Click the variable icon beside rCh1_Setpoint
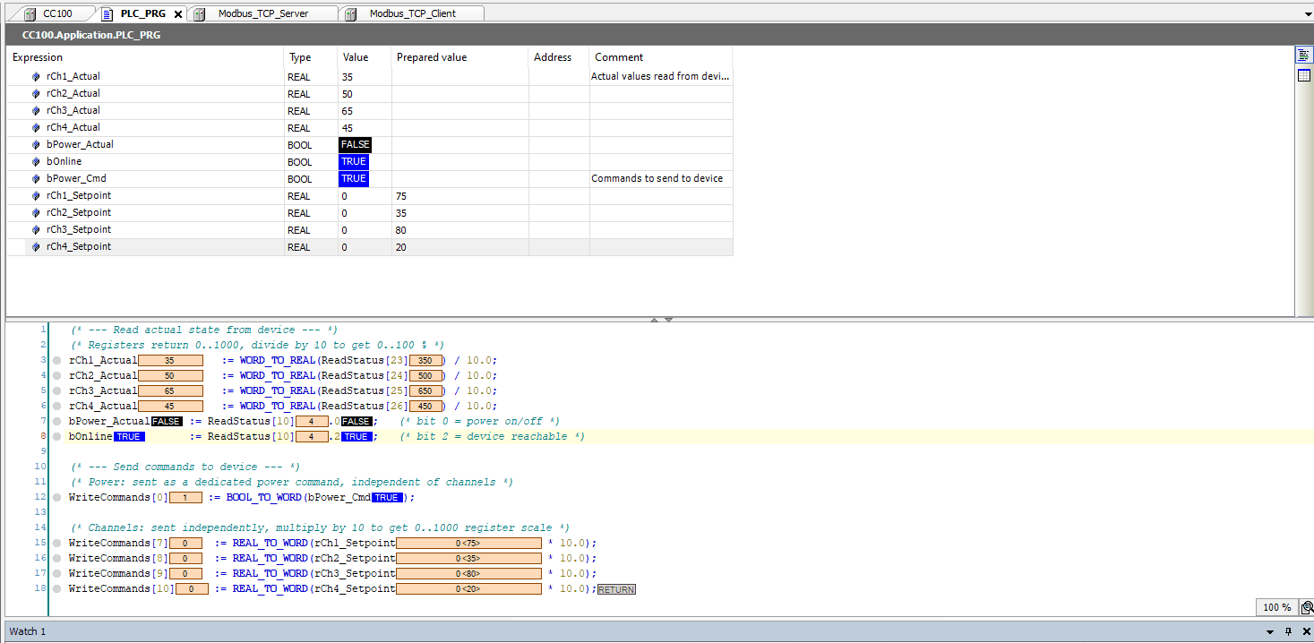 [36, 196]
